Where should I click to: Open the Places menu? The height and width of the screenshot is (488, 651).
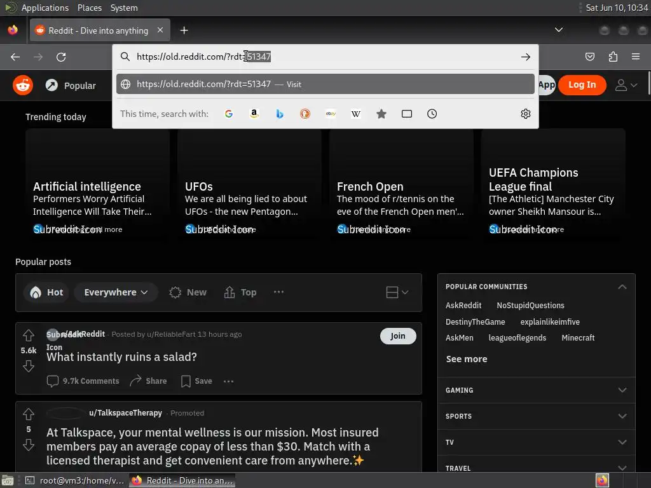point(89,8)
